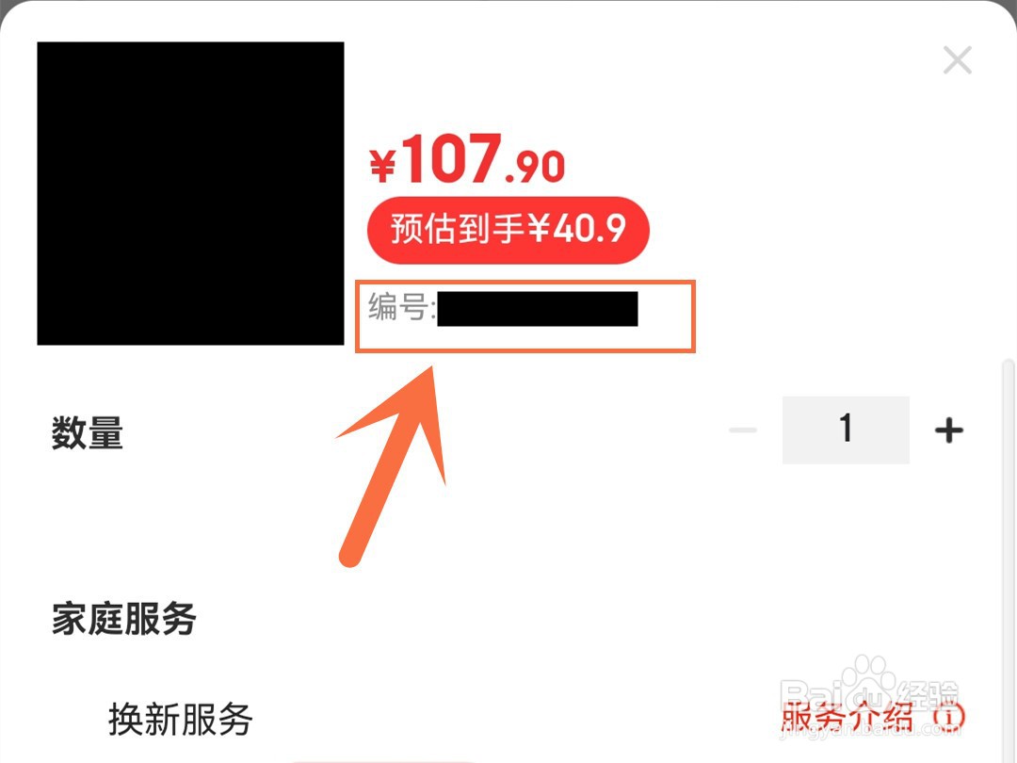Click the 数量 label

(88, 432)
